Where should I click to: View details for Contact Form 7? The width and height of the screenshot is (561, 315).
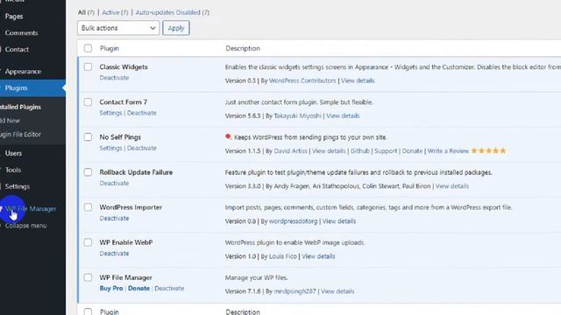tap(343, 115)
